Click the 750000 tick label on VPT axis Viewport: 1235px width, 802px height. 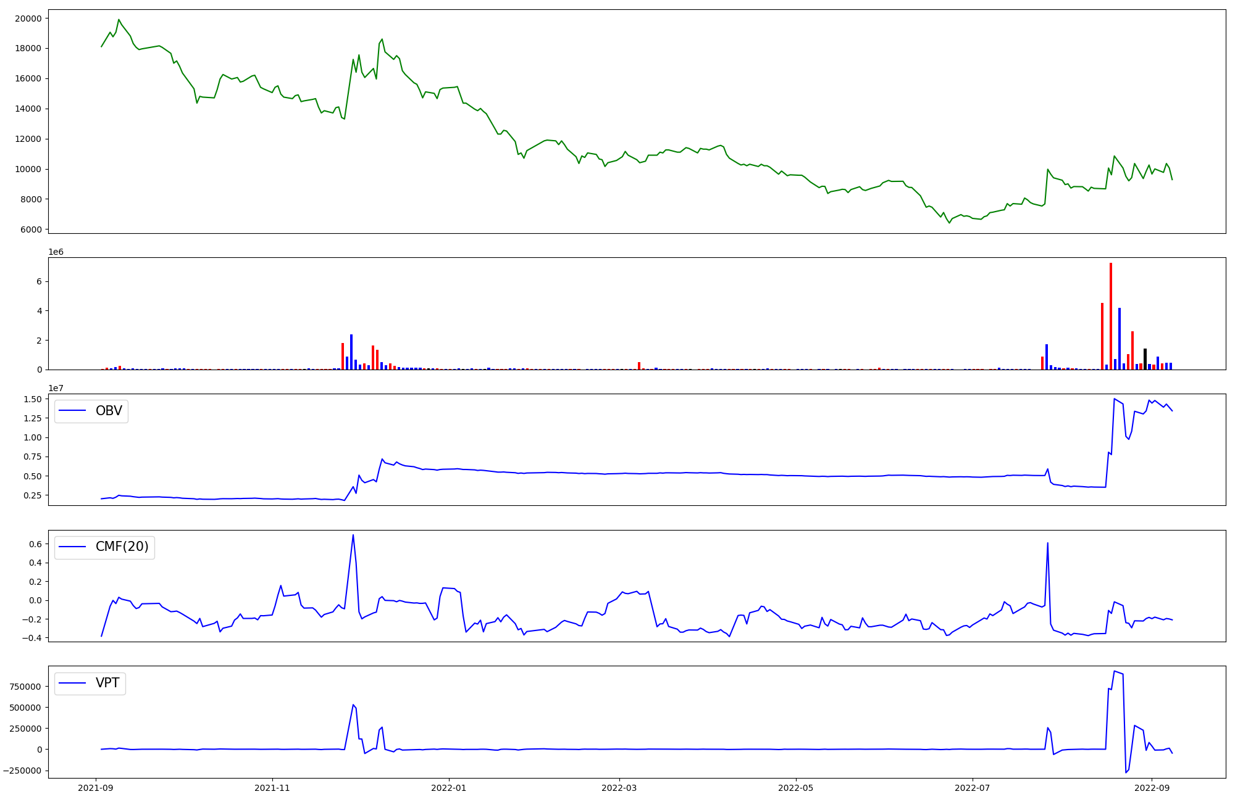(x=25, y=687)
